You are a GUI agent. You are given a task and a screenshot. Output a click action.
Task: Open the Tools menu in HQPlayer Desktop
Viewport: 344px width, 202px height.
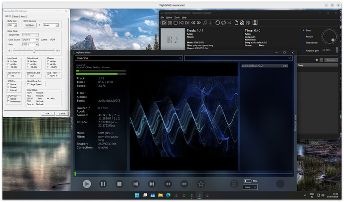[x=177, y=17]
